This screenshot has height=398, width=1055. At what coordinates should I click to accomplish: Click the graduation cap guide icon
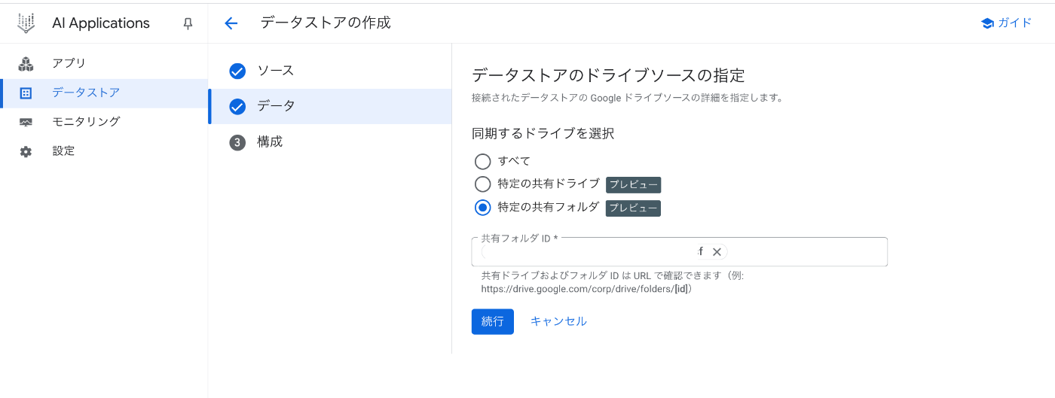tap(986, 23)
